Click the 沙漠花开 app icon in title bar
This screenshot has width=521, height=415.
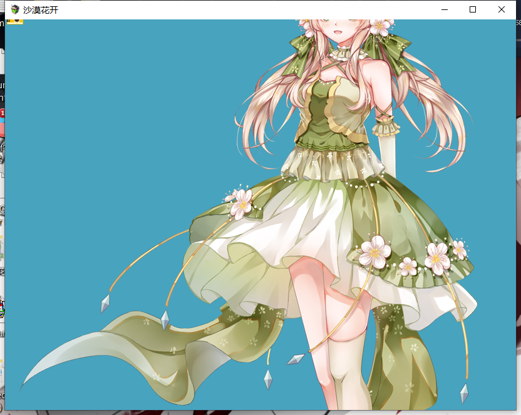tap(15, 9)
